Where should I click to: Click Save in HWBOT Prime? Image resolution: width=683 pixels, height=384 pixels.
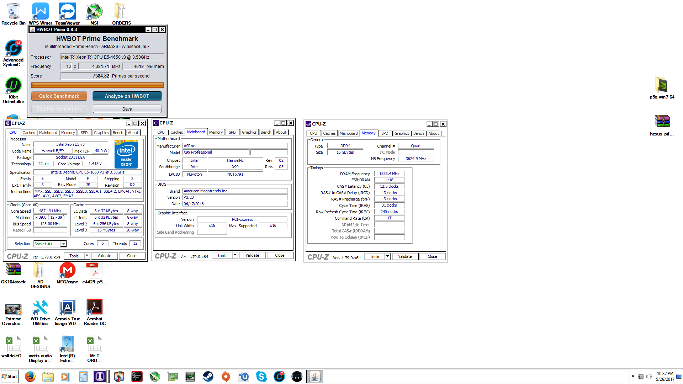[x=127, y=109]
